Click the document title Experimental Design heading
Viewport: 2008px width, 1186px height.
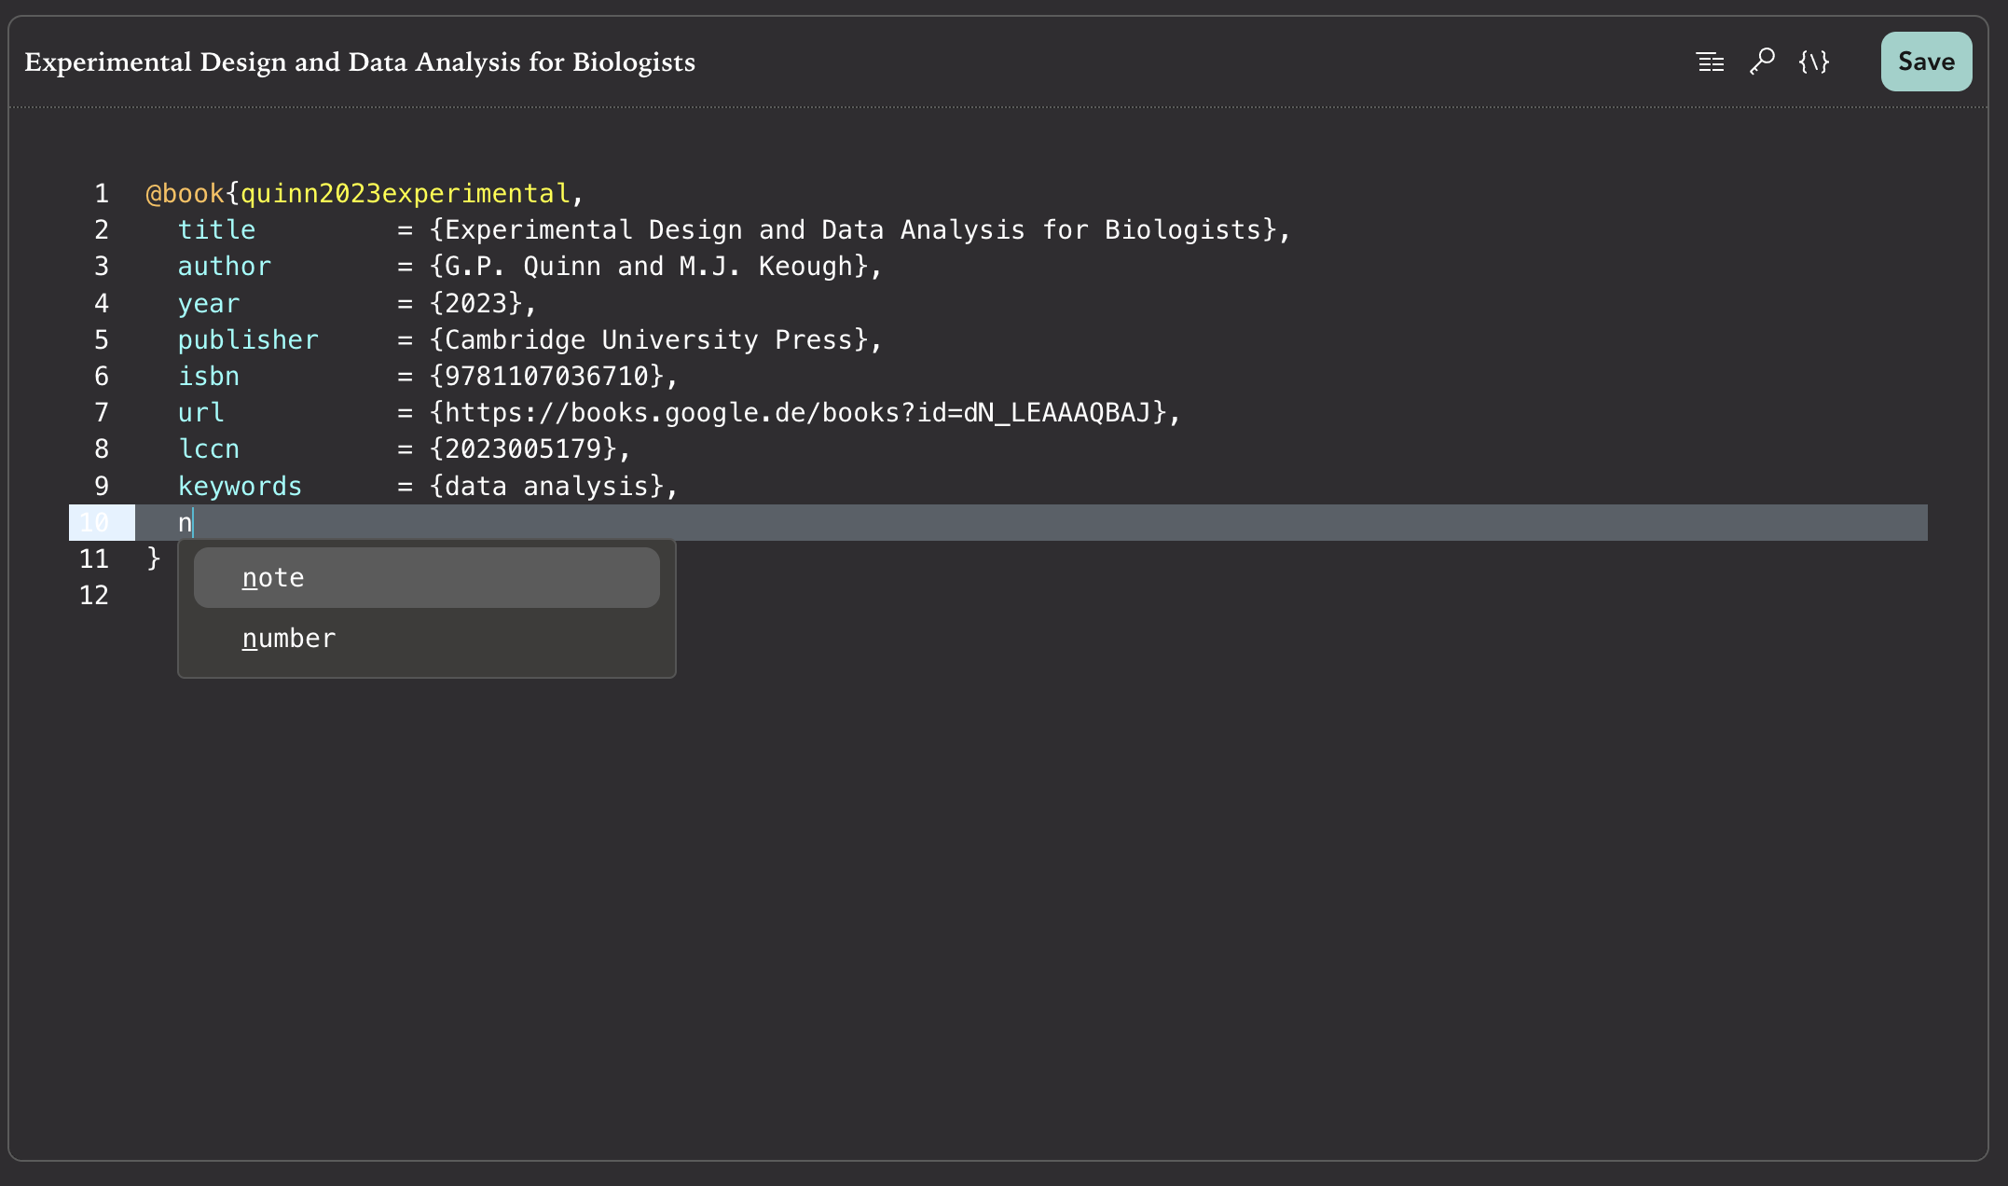coord(358,62)
